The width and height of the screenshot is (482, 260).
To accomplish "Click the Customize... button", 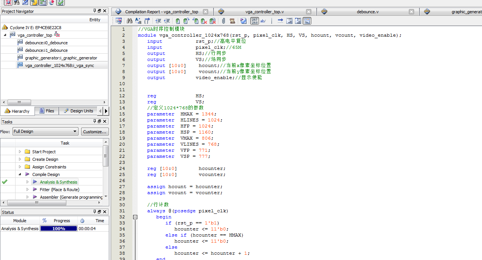I will click(95, 131).
